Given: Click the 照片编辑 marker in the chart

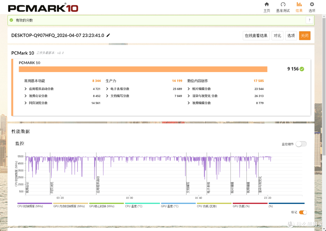Looking at the screenshot, I should (232, 188).
